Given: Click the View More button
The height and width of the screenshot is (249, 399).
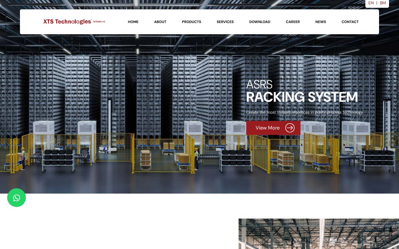Looking at the screenshot, I should point(267,128).
